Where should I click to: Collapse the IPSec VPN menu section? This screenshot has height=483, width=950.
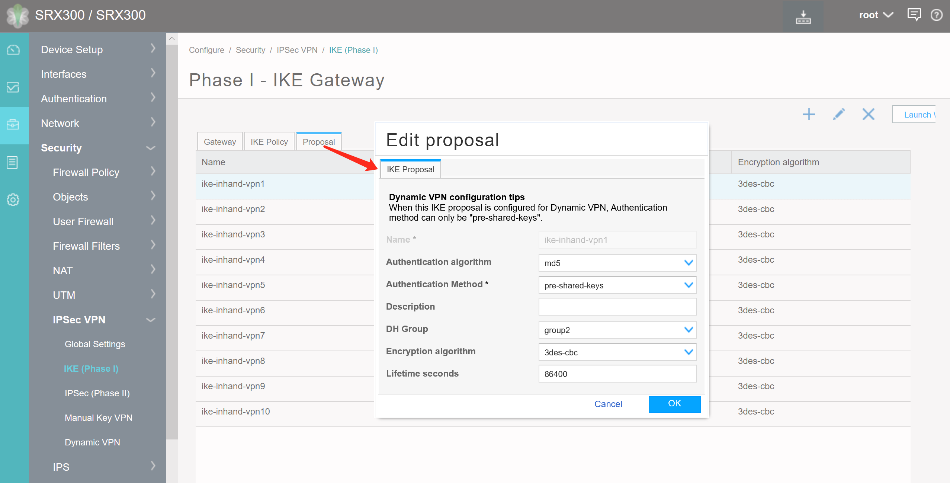click(150, 320)
